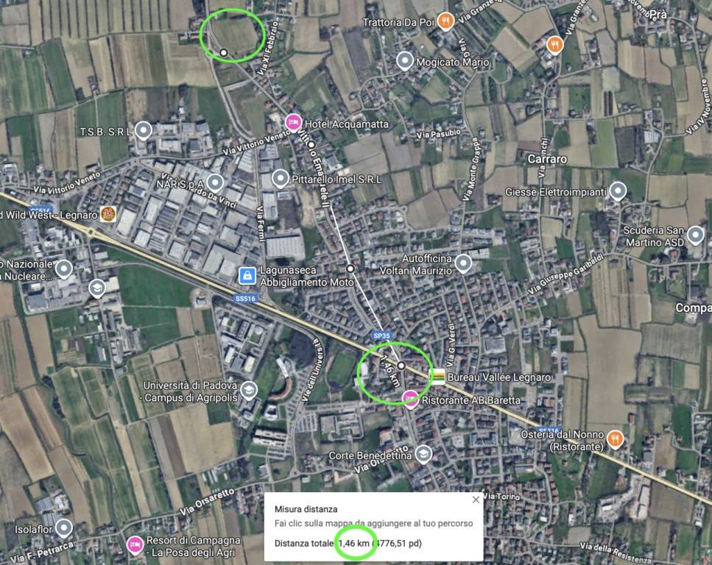
Task: Select the Giesse Elettroimpianti pin
Action: (x=618, y=191)
